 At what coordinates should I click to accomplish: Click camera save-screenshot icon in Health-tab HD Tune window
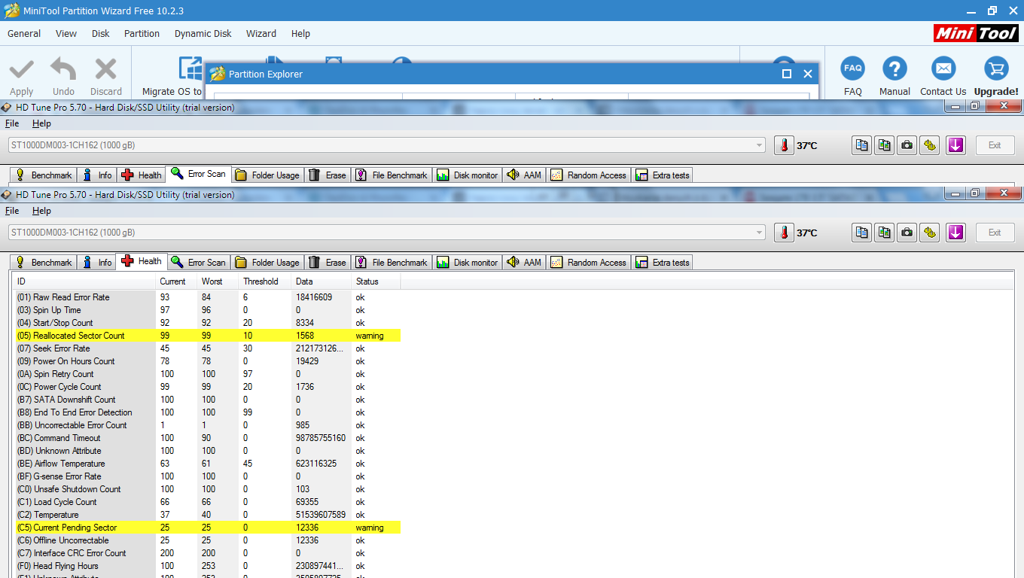click(x=907, y=233)
